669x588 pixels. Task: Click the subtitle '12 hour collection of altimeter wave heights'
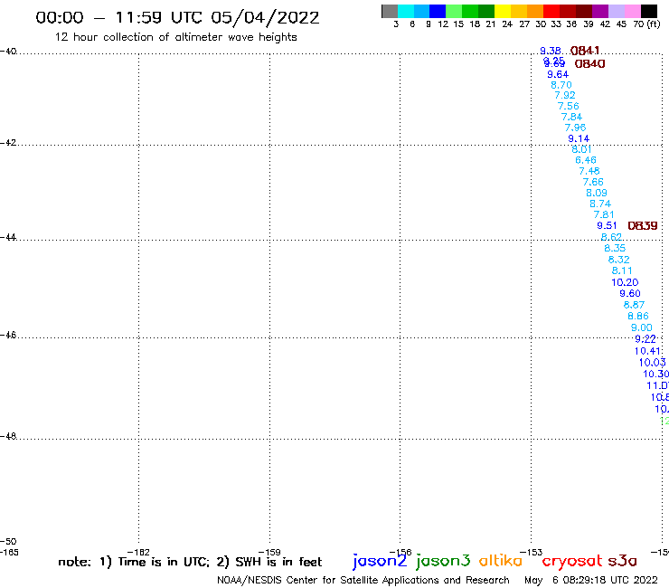pyautogui.click(x=175, y=37)
